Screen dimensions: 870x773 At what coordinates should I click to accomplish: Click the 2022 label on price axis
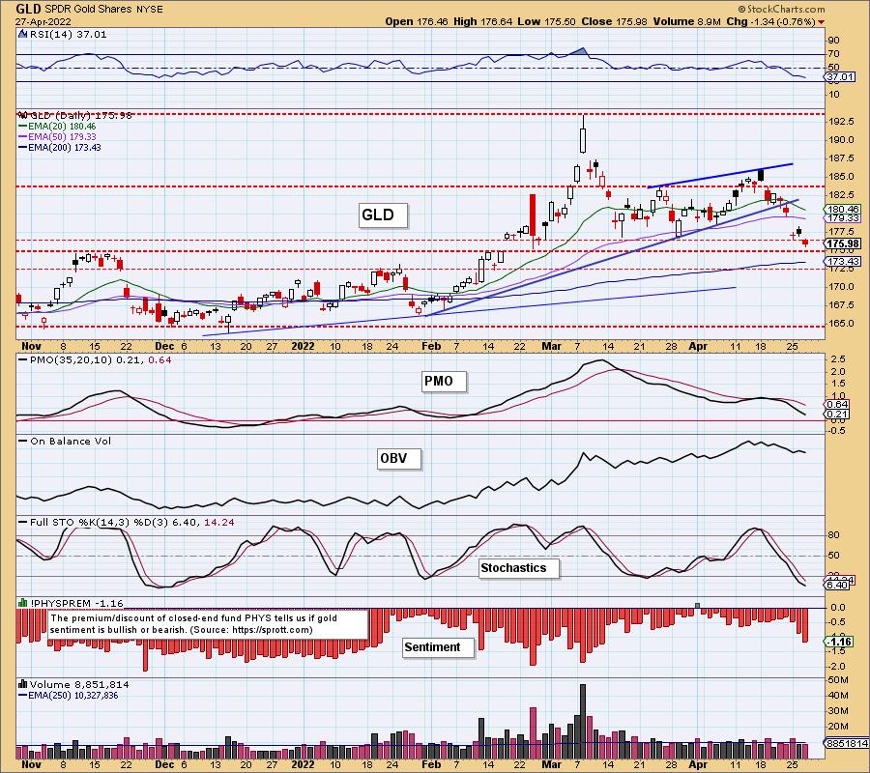[303, 347]
